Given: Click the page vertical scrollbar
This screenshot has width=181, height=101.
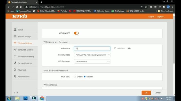Looking at the screenshot, I should coord(174,40).
